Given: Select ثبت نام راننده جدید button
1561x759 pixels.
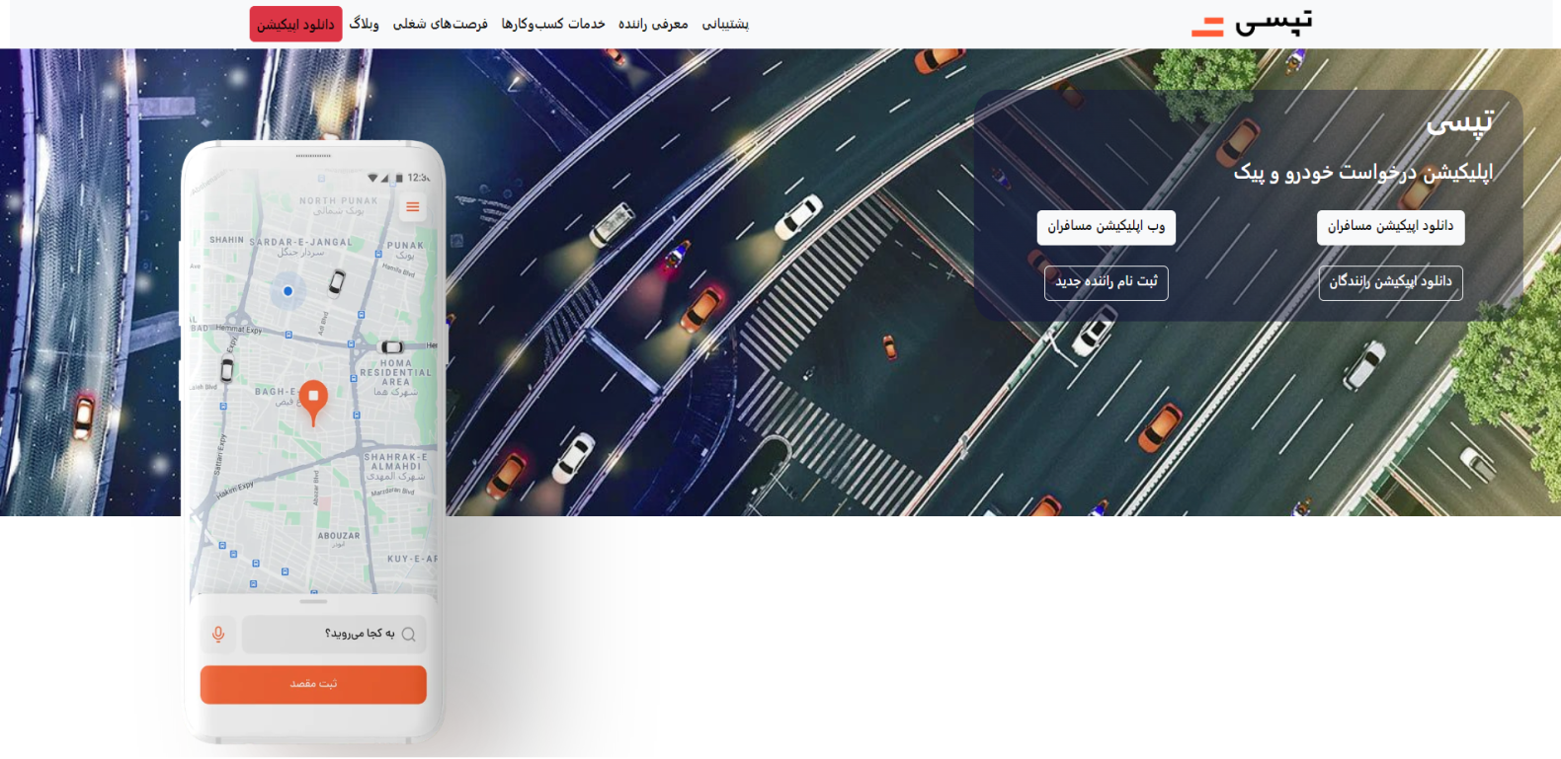Looking at the screenshot, I should 1106,282.
